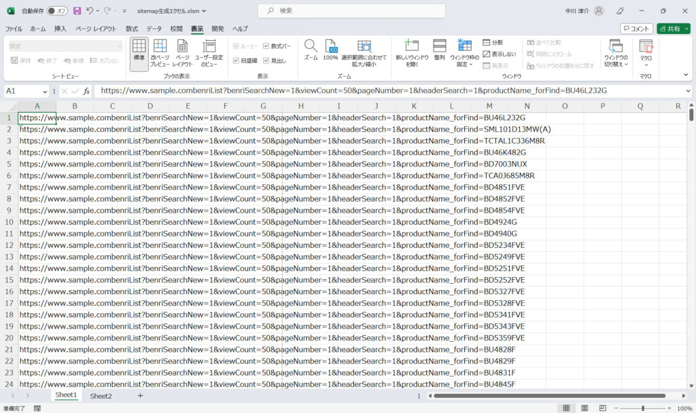This screenshot has width=696, height=413.
Task: Expand the Name Box dropdown arrow
Action: (45, 91)
